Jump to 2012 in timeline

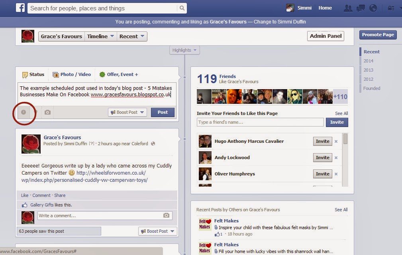tap(369, 80)
